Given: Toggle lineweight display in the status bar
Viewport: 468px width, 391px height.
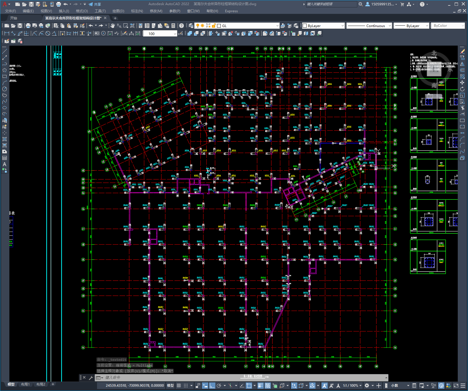Looking at the screenshot, I should [x=261, y=386].
